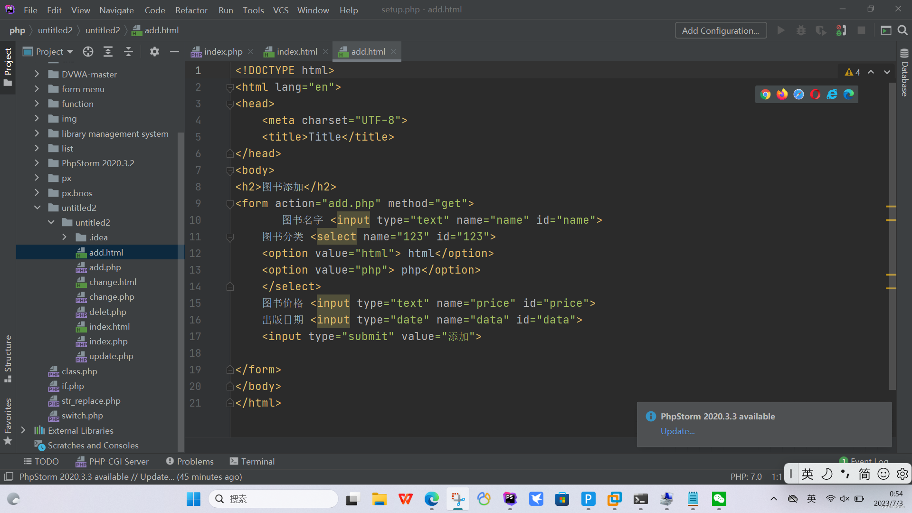
Task: Click Collapse All icon in Project panel
Action: pos(128,52)
